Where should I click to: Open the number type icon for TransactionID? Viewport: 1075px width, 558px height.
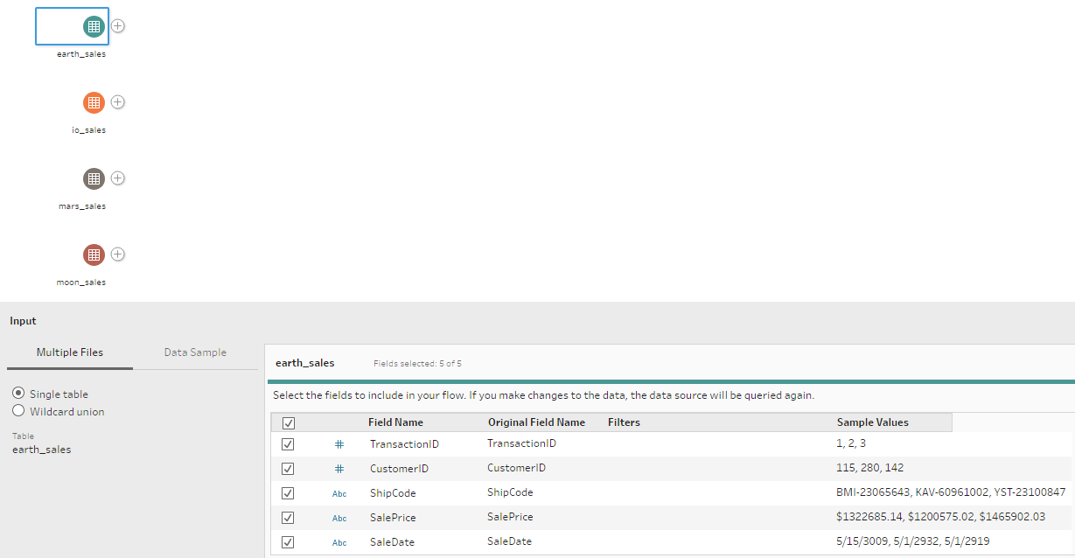tap(339, 443)
